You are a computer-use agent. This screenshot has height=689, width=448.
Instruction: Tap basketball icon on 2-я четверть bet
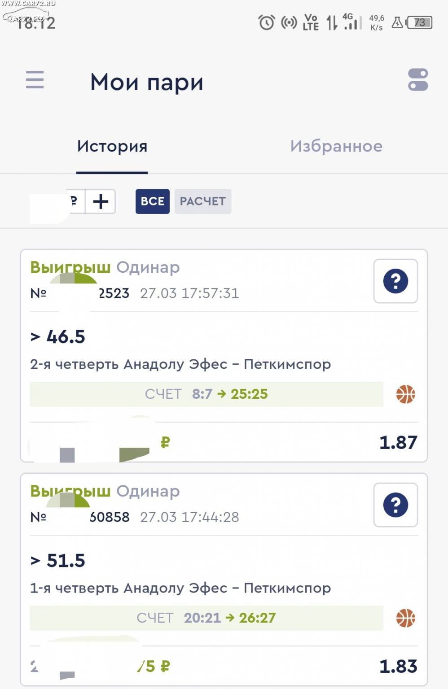406,394
